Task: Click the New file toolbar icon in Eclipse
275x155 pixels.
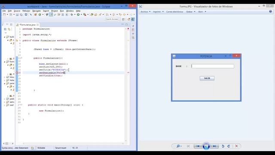Action: [4, 15]
